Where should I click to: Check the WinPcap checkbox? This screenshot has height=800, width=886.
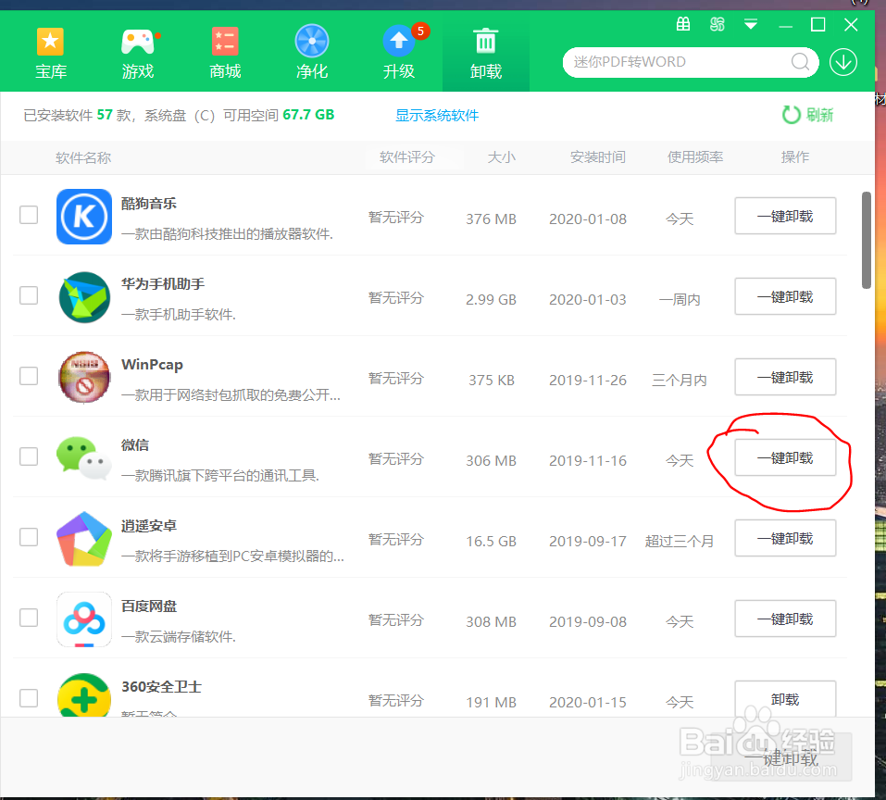29,376
